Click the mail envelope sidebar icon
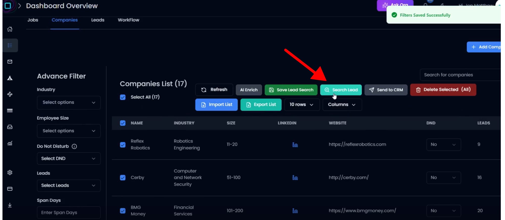This screenshot has width=505, height=220. coord(10,62)
